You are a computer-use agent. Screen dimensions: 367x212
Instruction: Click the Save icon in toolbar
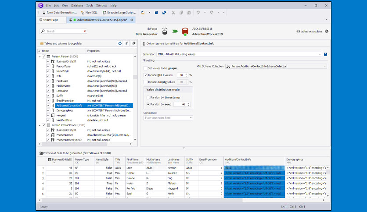(156, 13)
